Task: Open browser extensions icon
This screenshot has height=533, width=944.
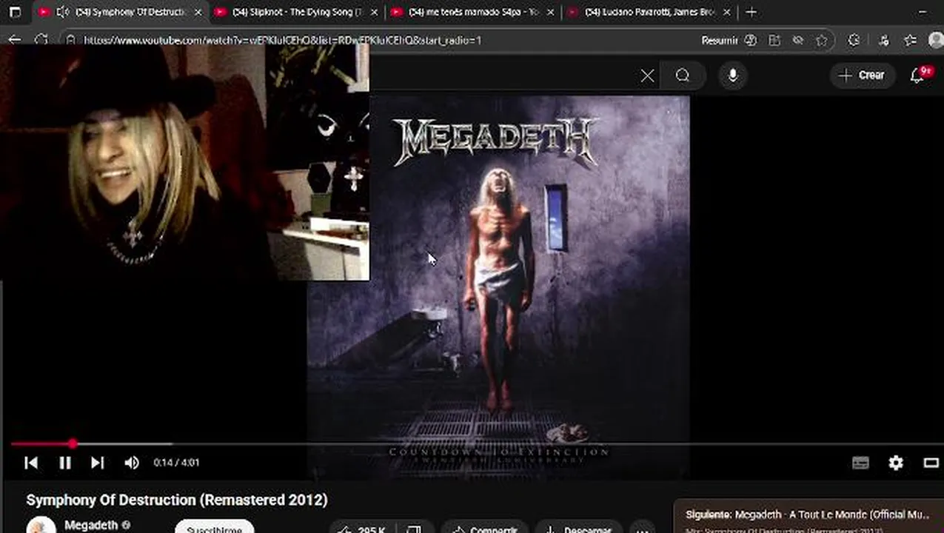Action: coord(854,41)
